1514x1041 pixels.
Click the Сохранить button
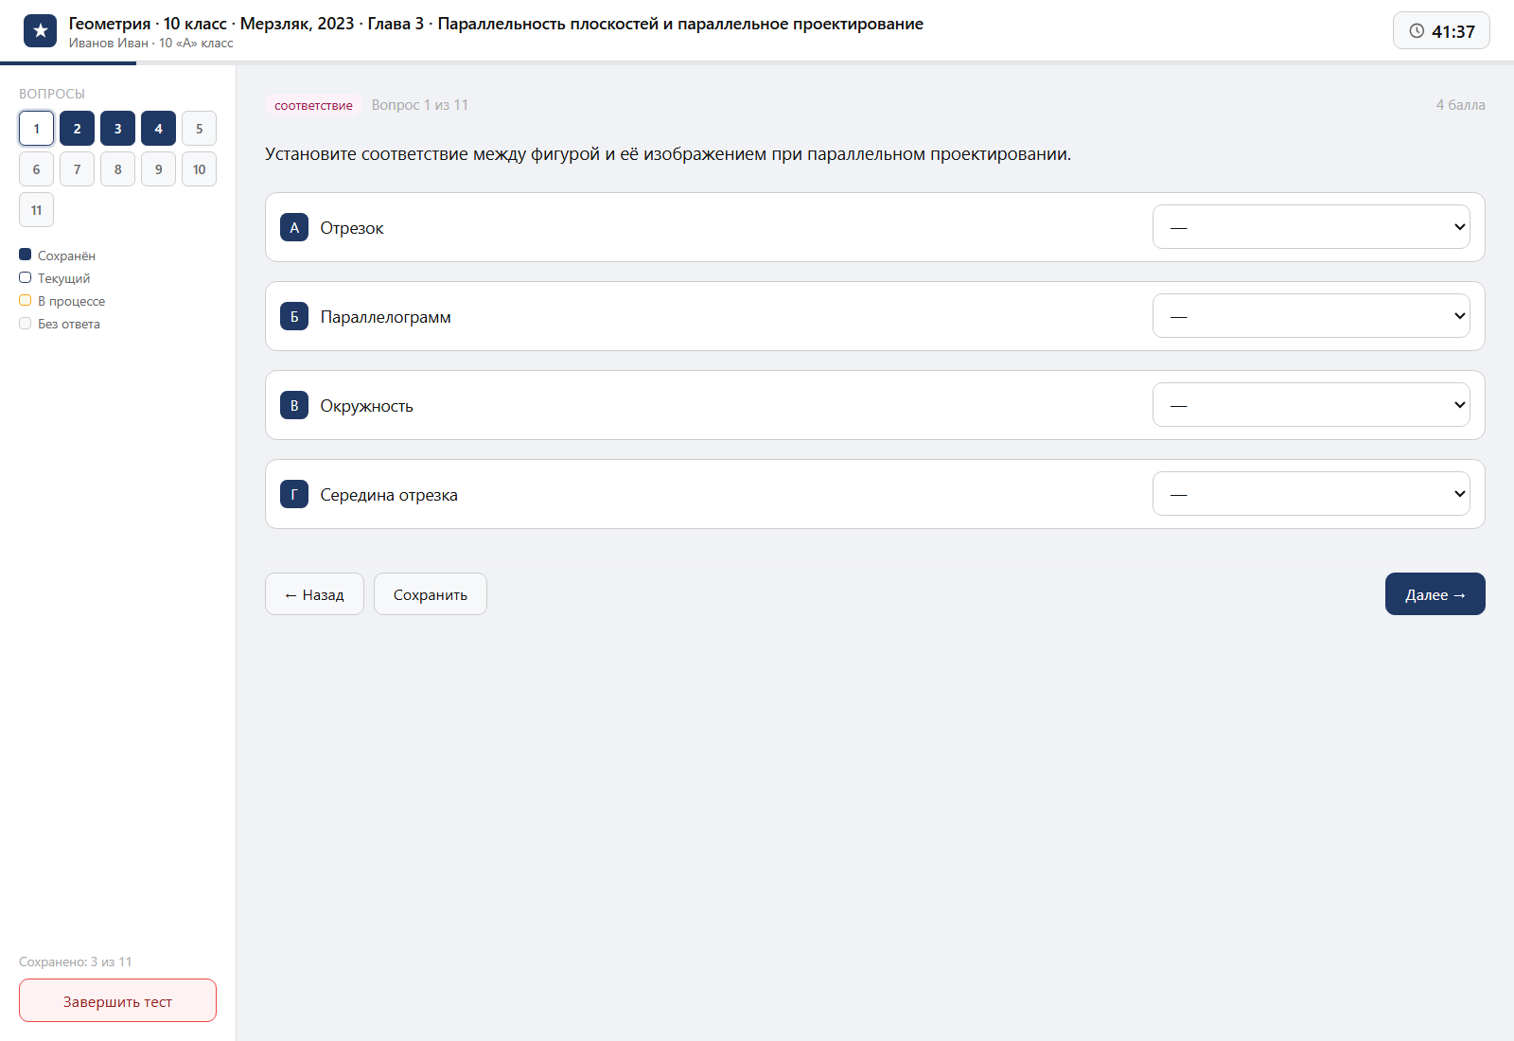431,594
